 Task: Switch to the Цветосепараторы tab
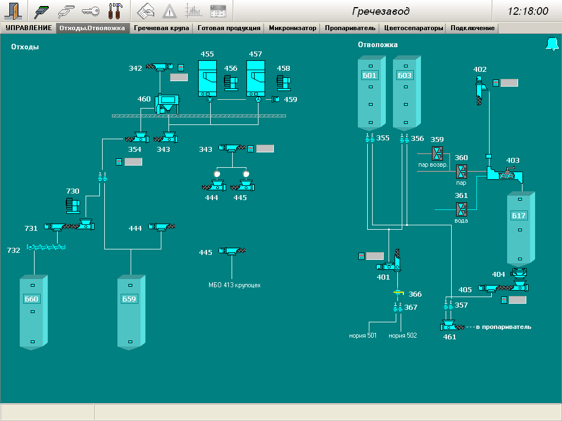413,28
